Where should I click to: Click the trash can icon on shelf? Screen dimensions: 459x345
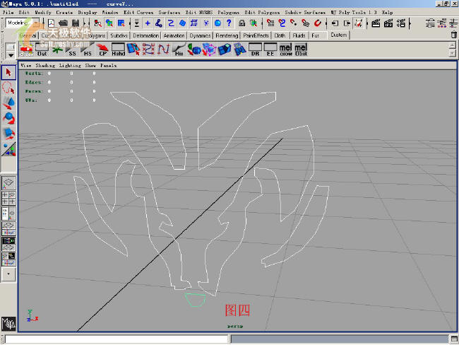pos(453,35)
